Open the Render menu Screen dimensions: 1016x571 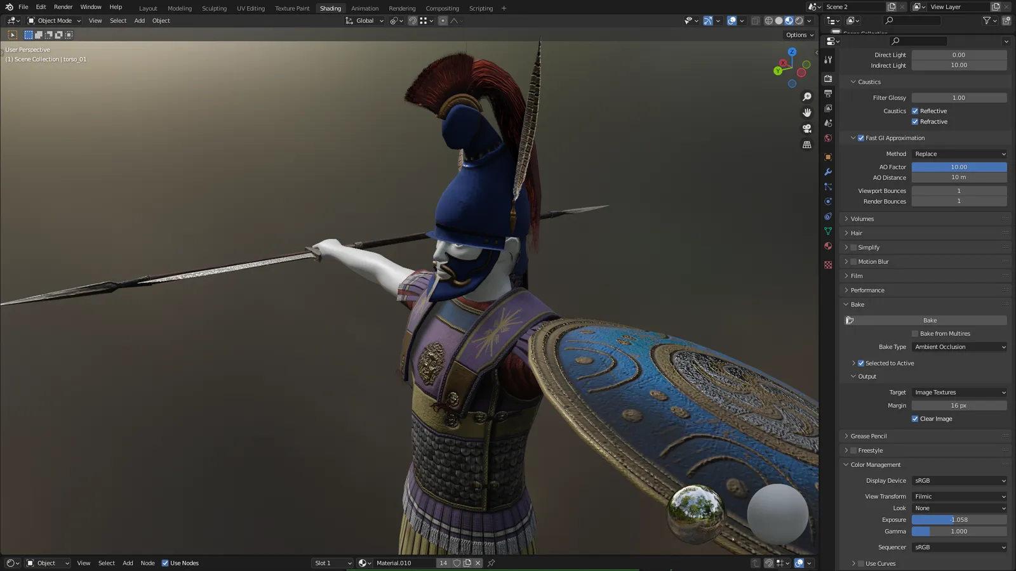(x=63, y=7)
